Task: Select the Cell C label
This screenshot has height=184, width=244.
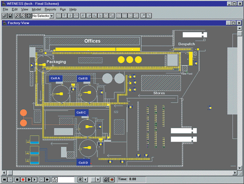Action: [82, 112]
